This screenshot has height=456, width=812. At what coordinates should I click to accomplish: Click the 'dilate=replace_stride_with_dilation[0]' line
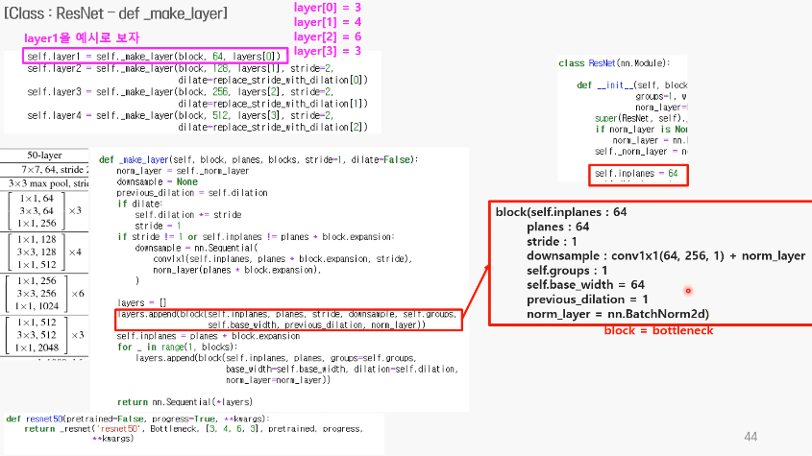[273, 81]
